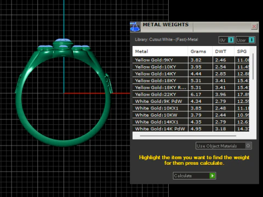Viewport: 263px width, 197px height.
Task: Click the SPG column header
Action: 242,51
